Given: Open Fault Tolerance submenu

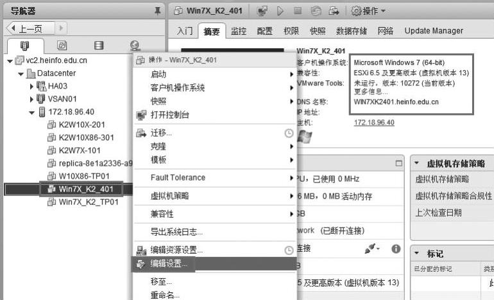Looking at the screenshot, I should tap(214, 178).
